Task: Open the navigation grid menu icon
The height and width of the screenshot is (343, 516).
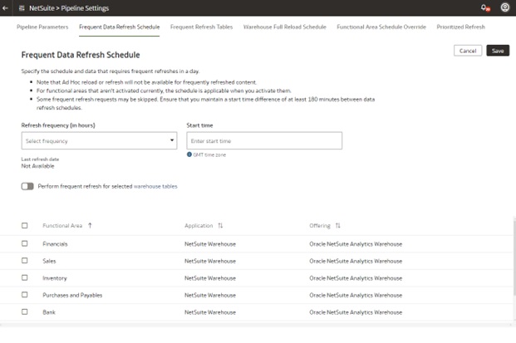Action: [x=21, y=7]
